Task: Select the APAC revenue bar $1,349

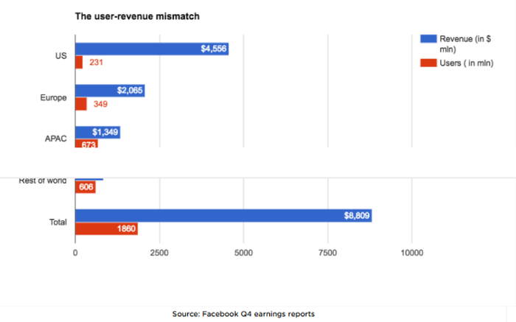Action: point(98,132)
